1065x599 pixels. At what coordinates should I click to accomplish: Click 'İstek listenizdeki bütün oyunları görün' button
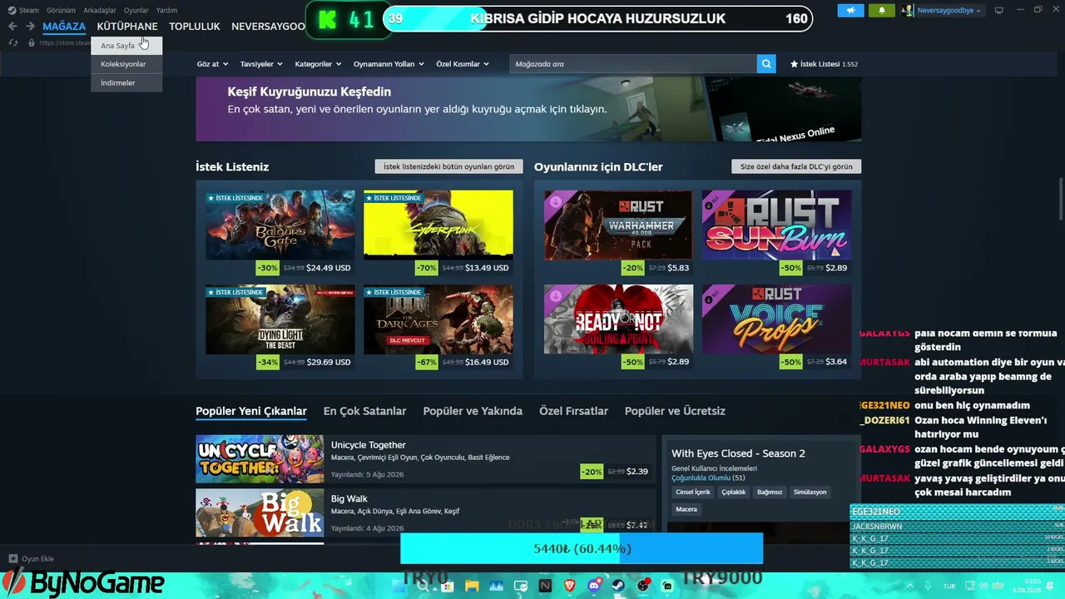pyautogui.click(x=449, y=166)
